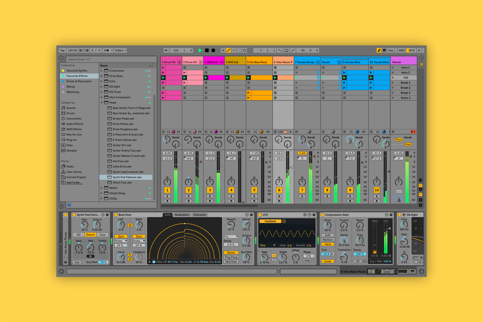Enable the Draw Mode pencil icon

pos(379,50)
